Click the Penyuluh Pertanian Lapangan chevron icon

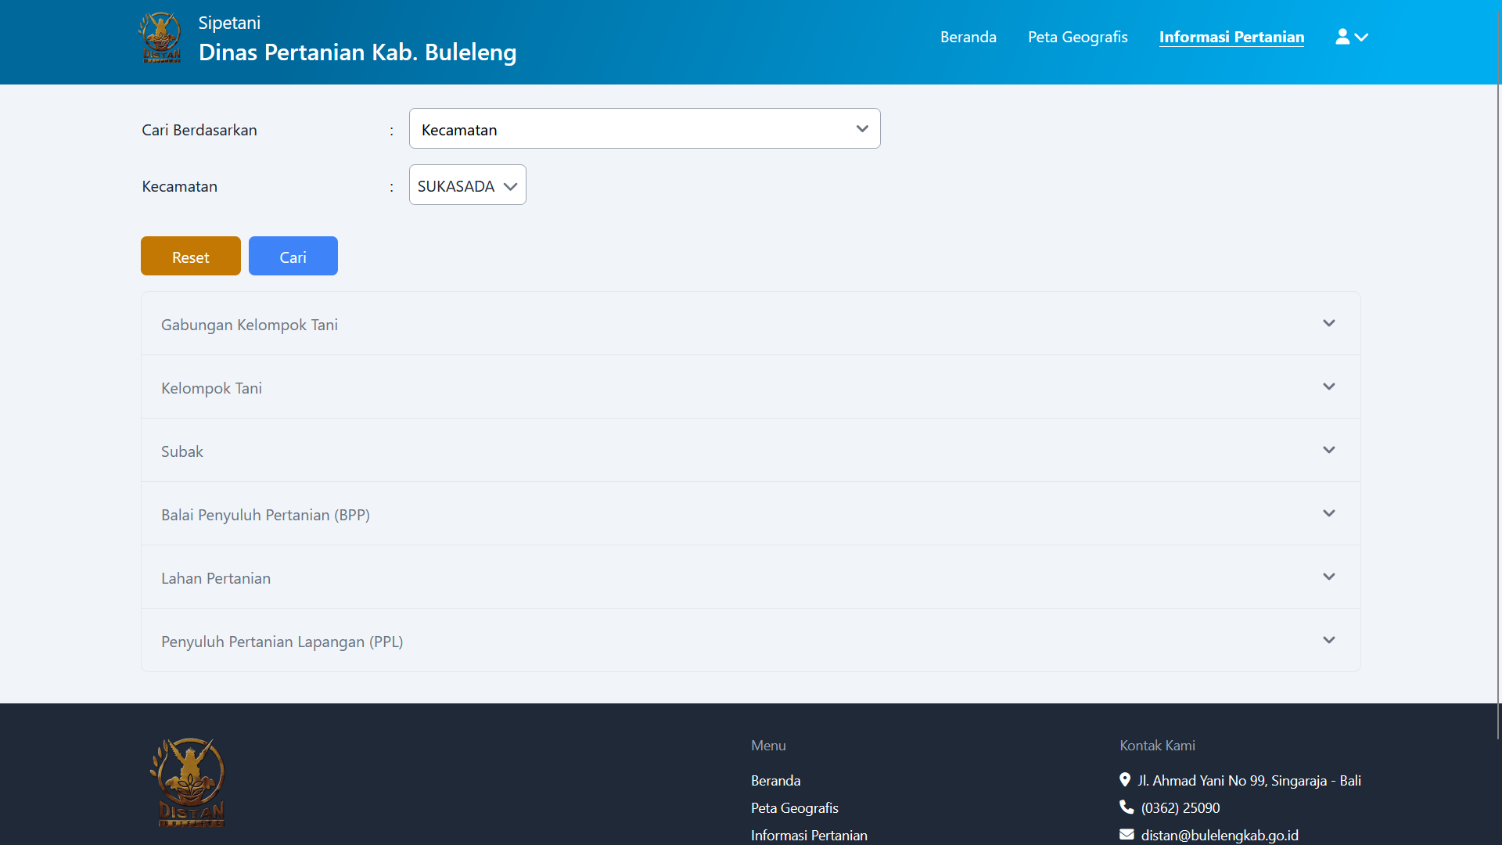(x=1328, y=640)
